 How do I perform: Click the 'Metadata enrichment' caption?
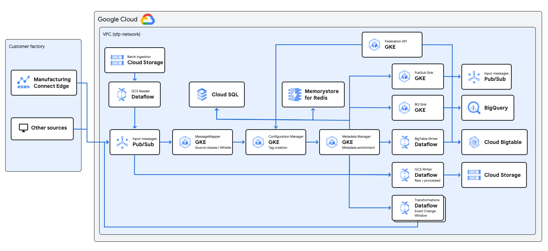tap(358, 148)
